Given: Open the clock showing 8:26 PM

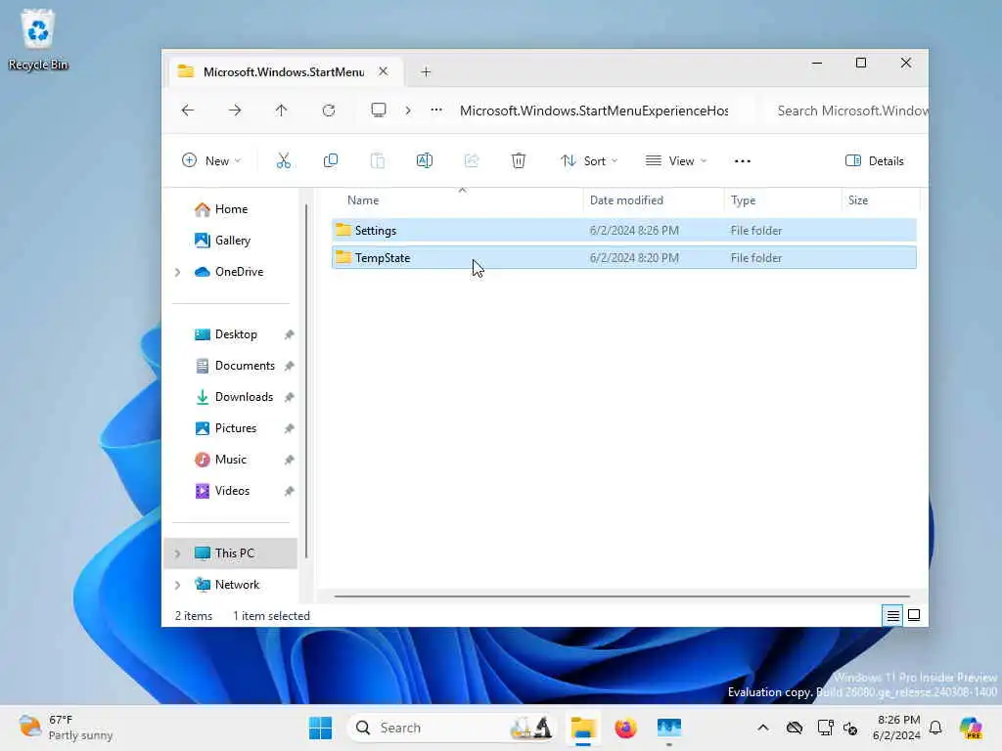Looking at the screenshot, I should coord(896,728).
